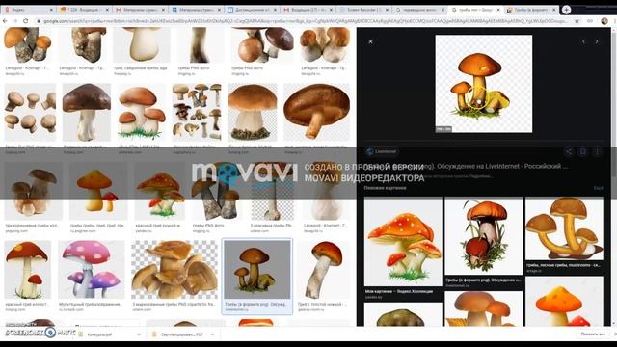Open the related yellow curved-stem mushrooms image
The height and width of the screenshot is (347, 617).
click(x=564, y=228)
